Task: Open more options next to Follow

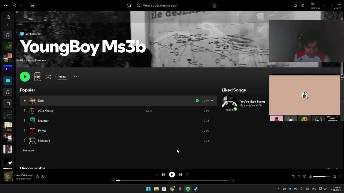Action: point(76,77)
